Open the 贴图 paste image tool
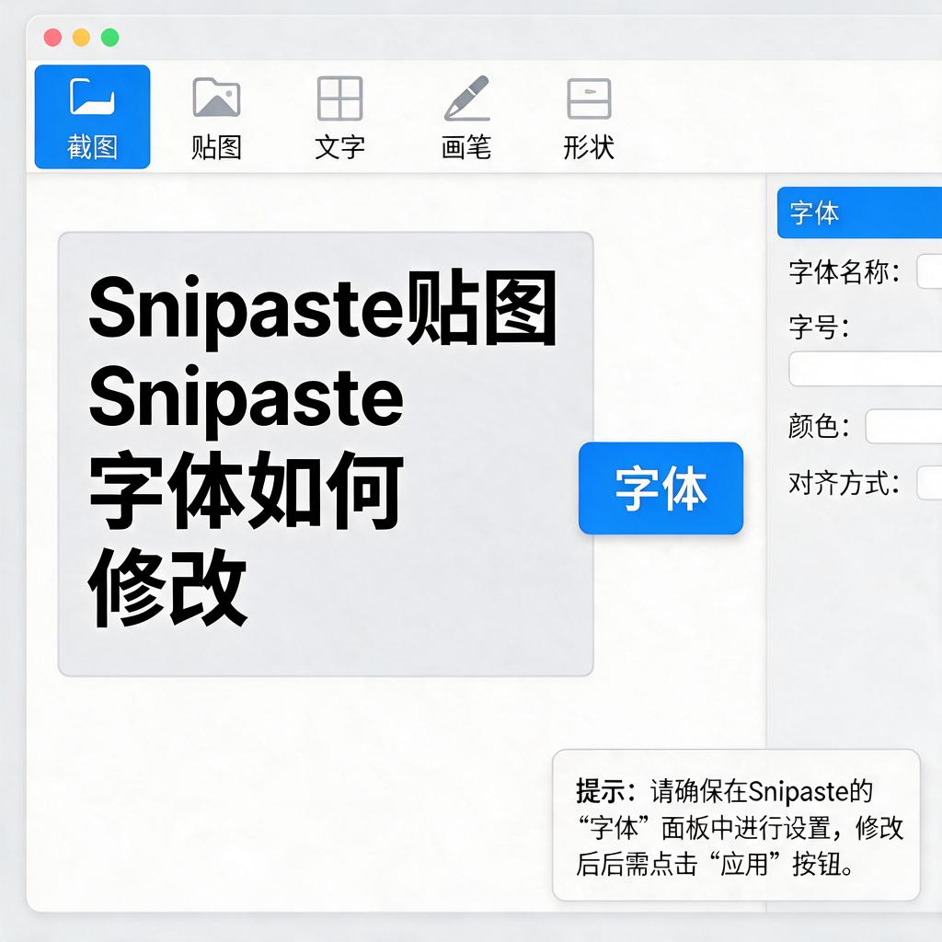The width and height of the screenshot is (942, 942). (x=216, y=119)
